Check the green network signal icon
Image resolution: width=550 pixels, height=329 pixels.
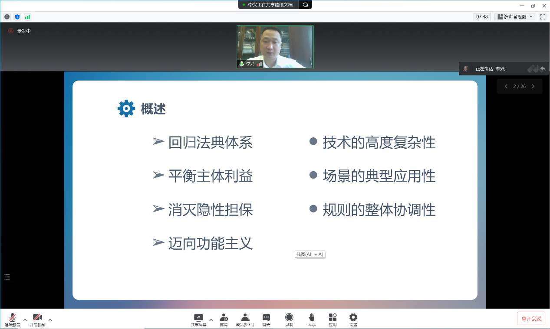[x=27, y=17]
